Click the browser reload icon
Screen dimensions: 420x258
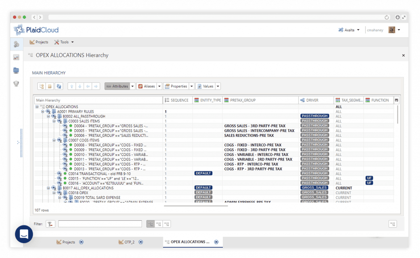[387, 18]
